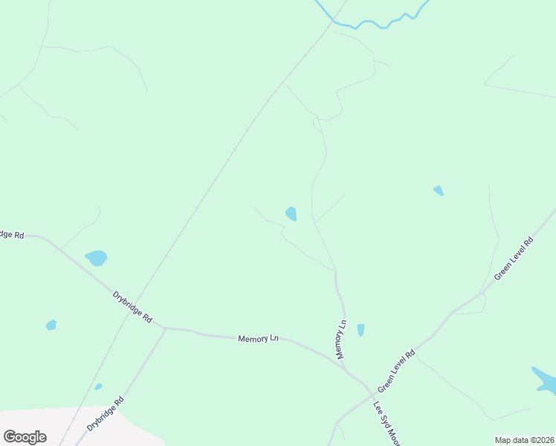Click the small pond beside vertical Memory Ln
This screenshot has width=556, height=446.
(x=361, y=330)
